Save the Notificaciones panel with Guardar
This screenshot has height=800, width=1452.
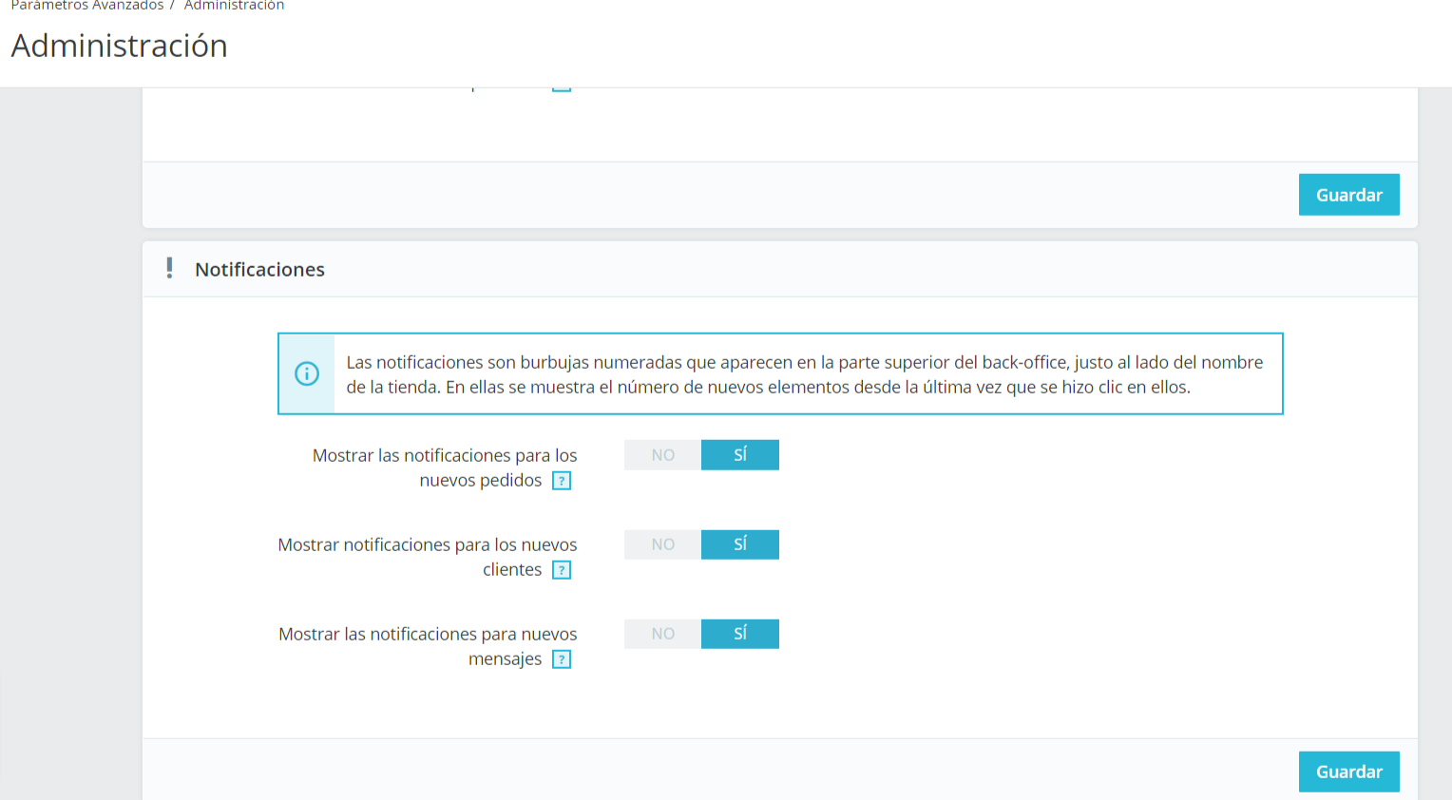tap(1349, 771)
